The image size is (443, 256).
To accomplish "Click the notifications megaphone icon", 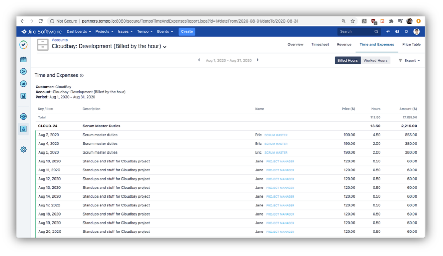I will tap(388, 32).
